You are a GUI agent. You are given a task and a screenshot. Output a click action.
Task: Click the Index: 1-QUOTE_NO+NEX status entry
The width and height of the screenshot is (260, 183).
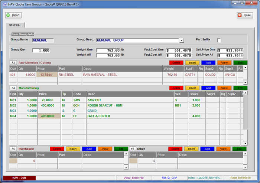coord(205,178)
